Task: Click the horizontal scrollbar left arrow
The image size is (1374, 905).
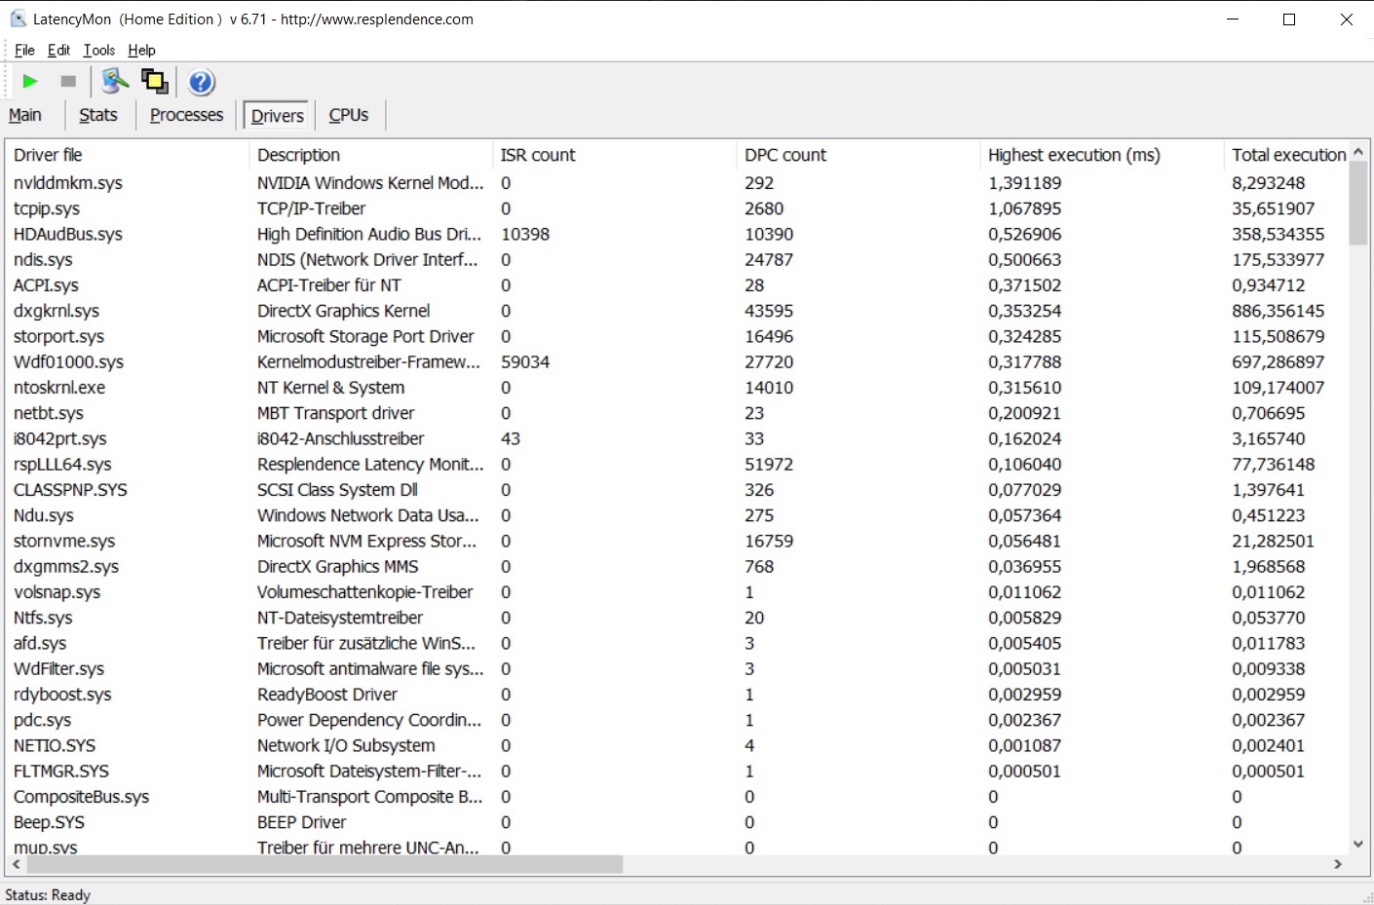Action: coord(16,864)
